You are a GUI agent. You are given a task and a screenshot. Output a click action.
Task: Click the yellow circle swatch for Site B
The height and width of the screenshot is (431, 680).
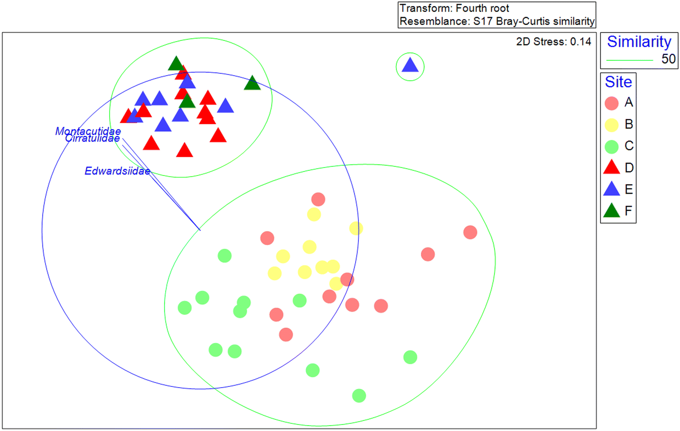pos(611,125)
